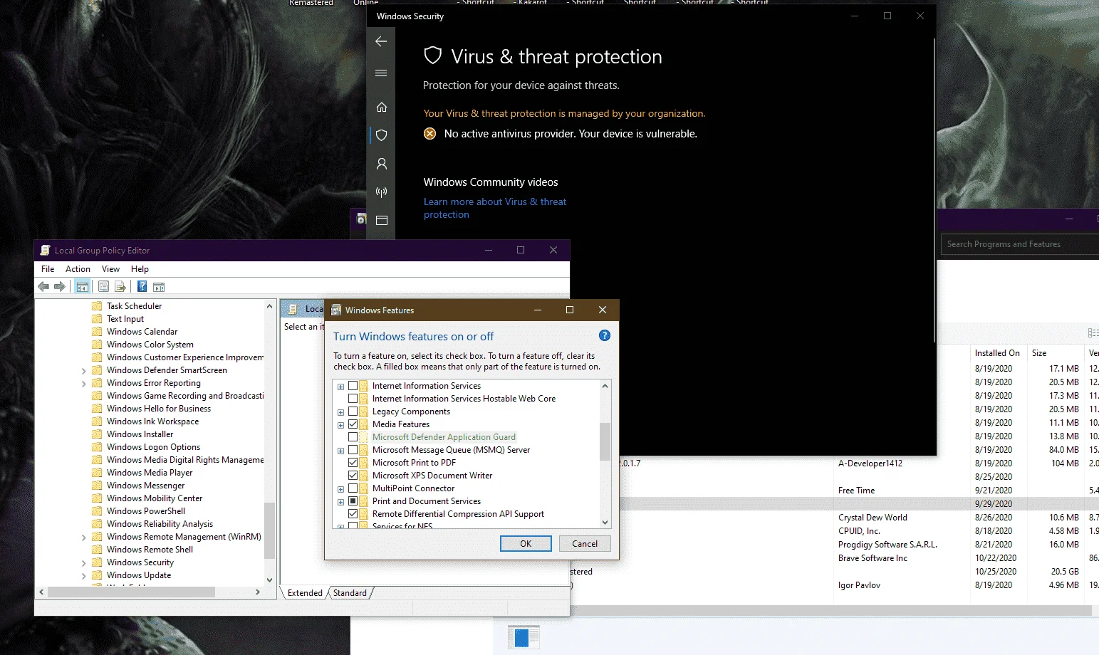1099x655 pixels.
Task: Expand the Media Features node
Action: pyautogui.click(x=340, y=425)
